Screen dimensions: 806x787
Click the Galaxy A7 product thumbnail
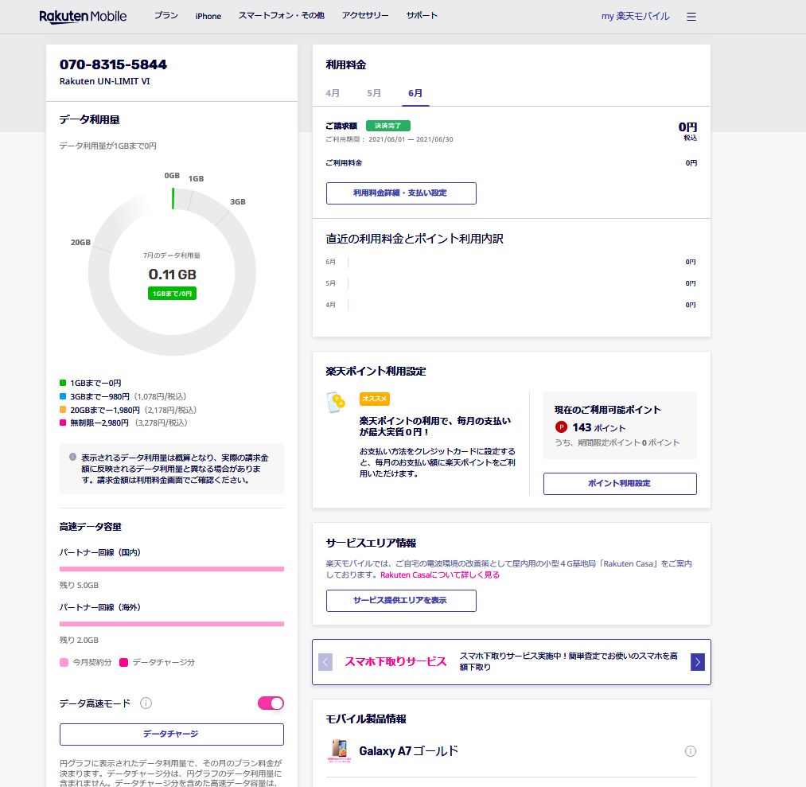point(339,751)
